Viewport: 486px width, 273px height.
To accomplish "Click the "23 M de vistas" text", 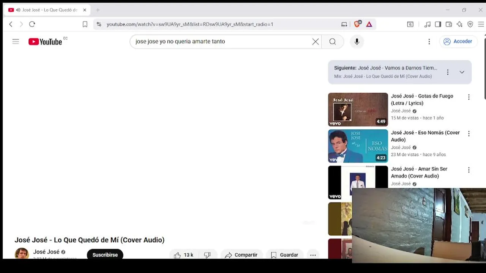I will pyautogui.click(x=405, y=155).
